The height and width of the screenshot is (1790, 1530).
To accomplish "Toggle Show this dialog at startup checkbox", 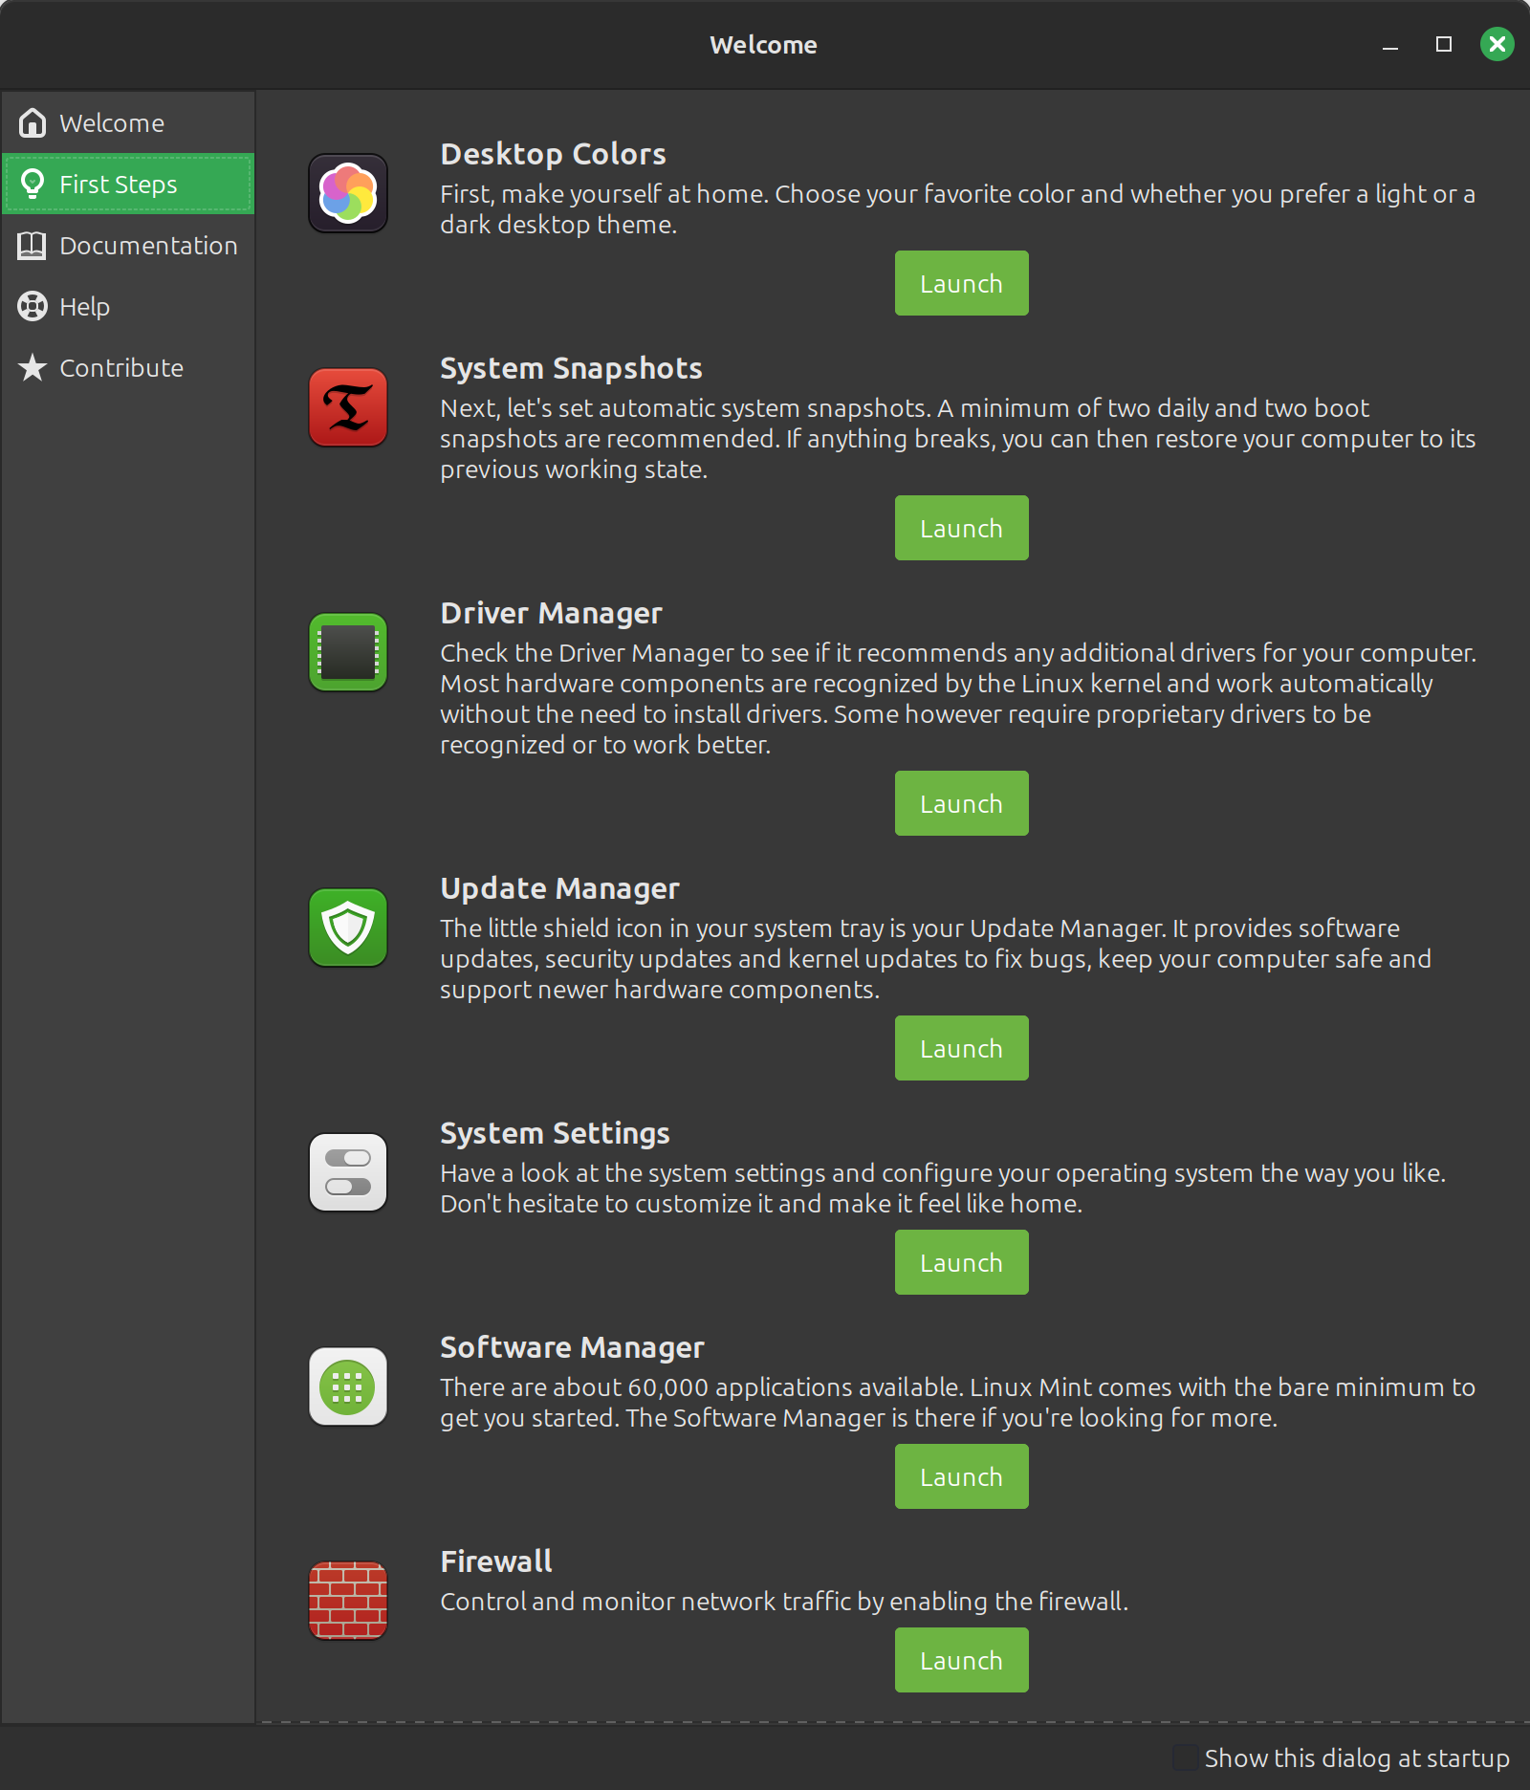I will pyautogui.click(x=1186, y=1757).
